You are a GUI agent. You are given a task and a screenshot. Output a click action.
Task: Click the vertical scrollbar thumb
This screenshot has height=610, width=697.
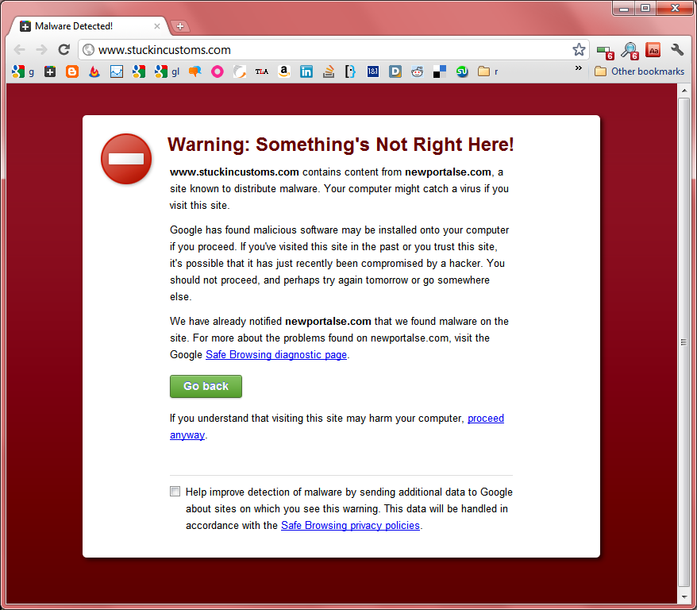684,342
